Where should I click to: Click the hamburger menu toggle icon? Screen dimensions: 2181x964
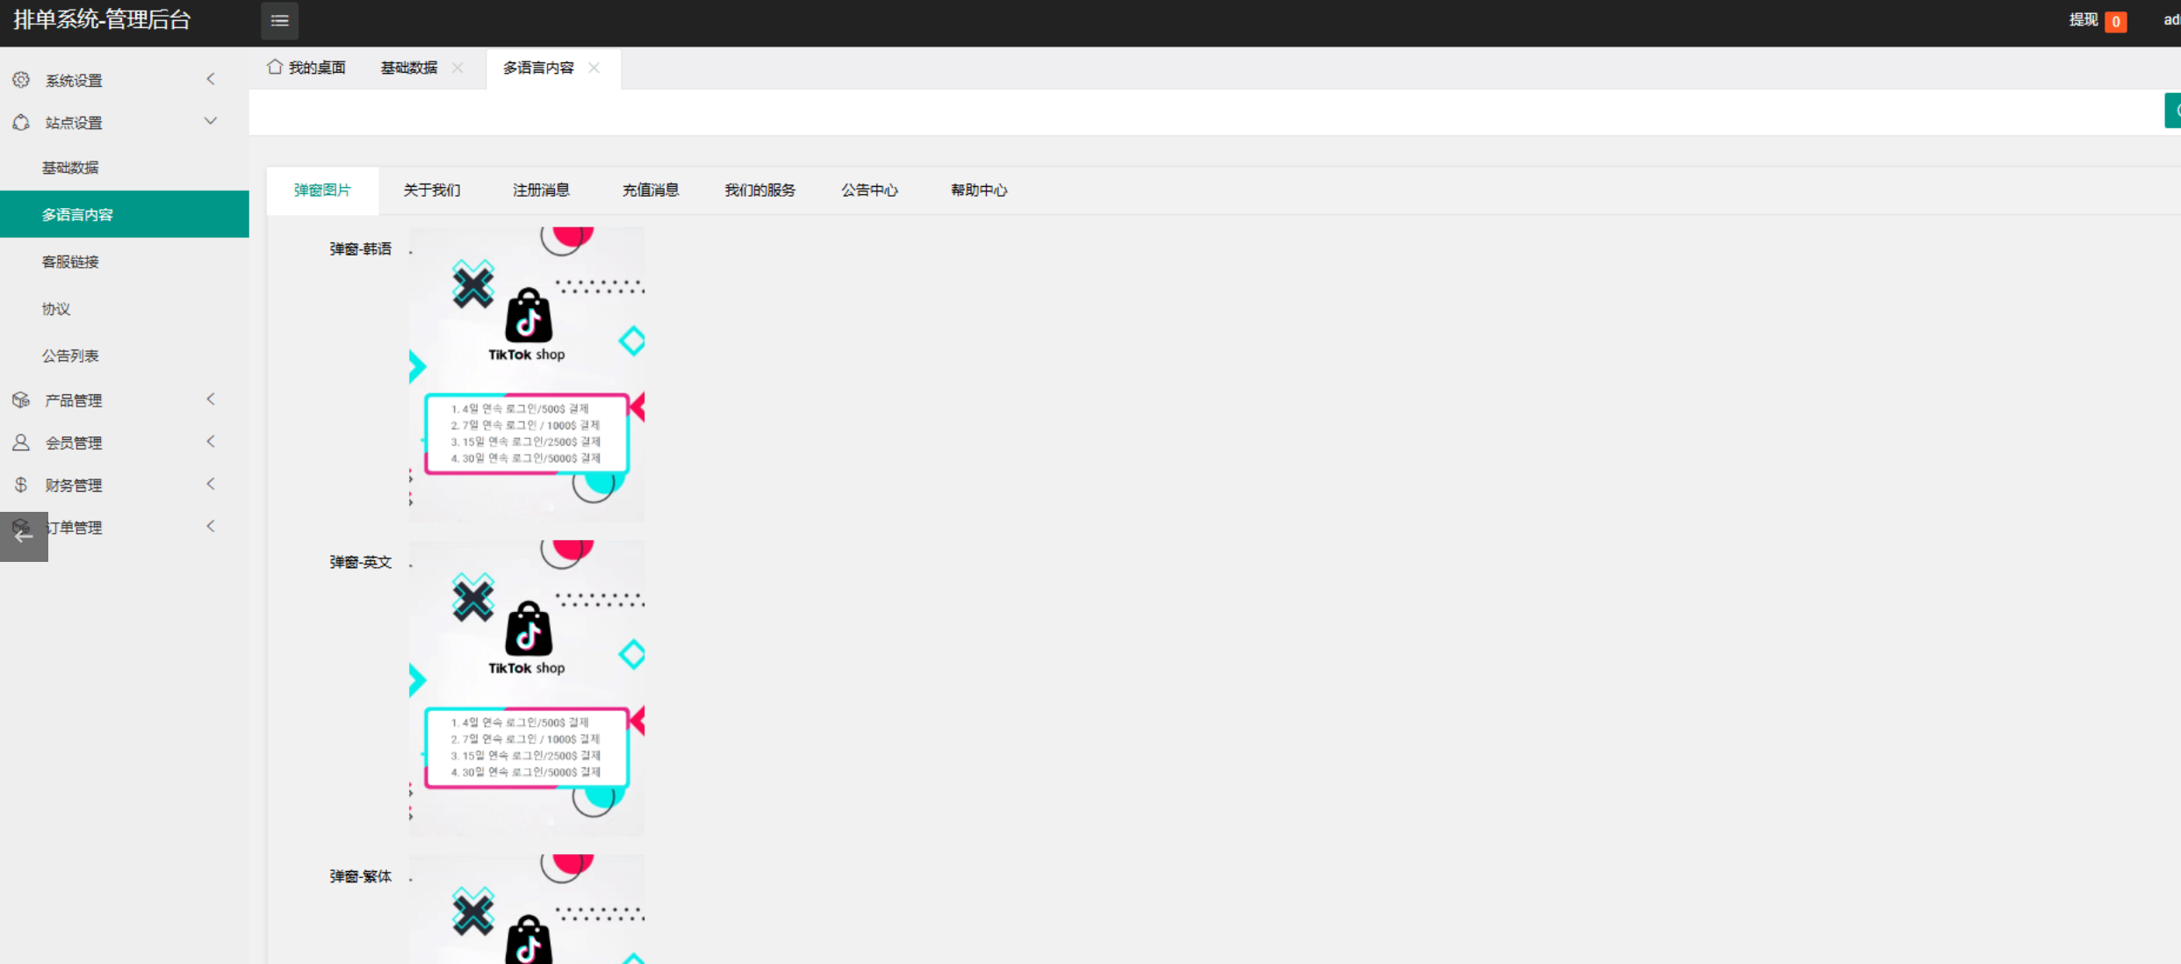(279, 21)
